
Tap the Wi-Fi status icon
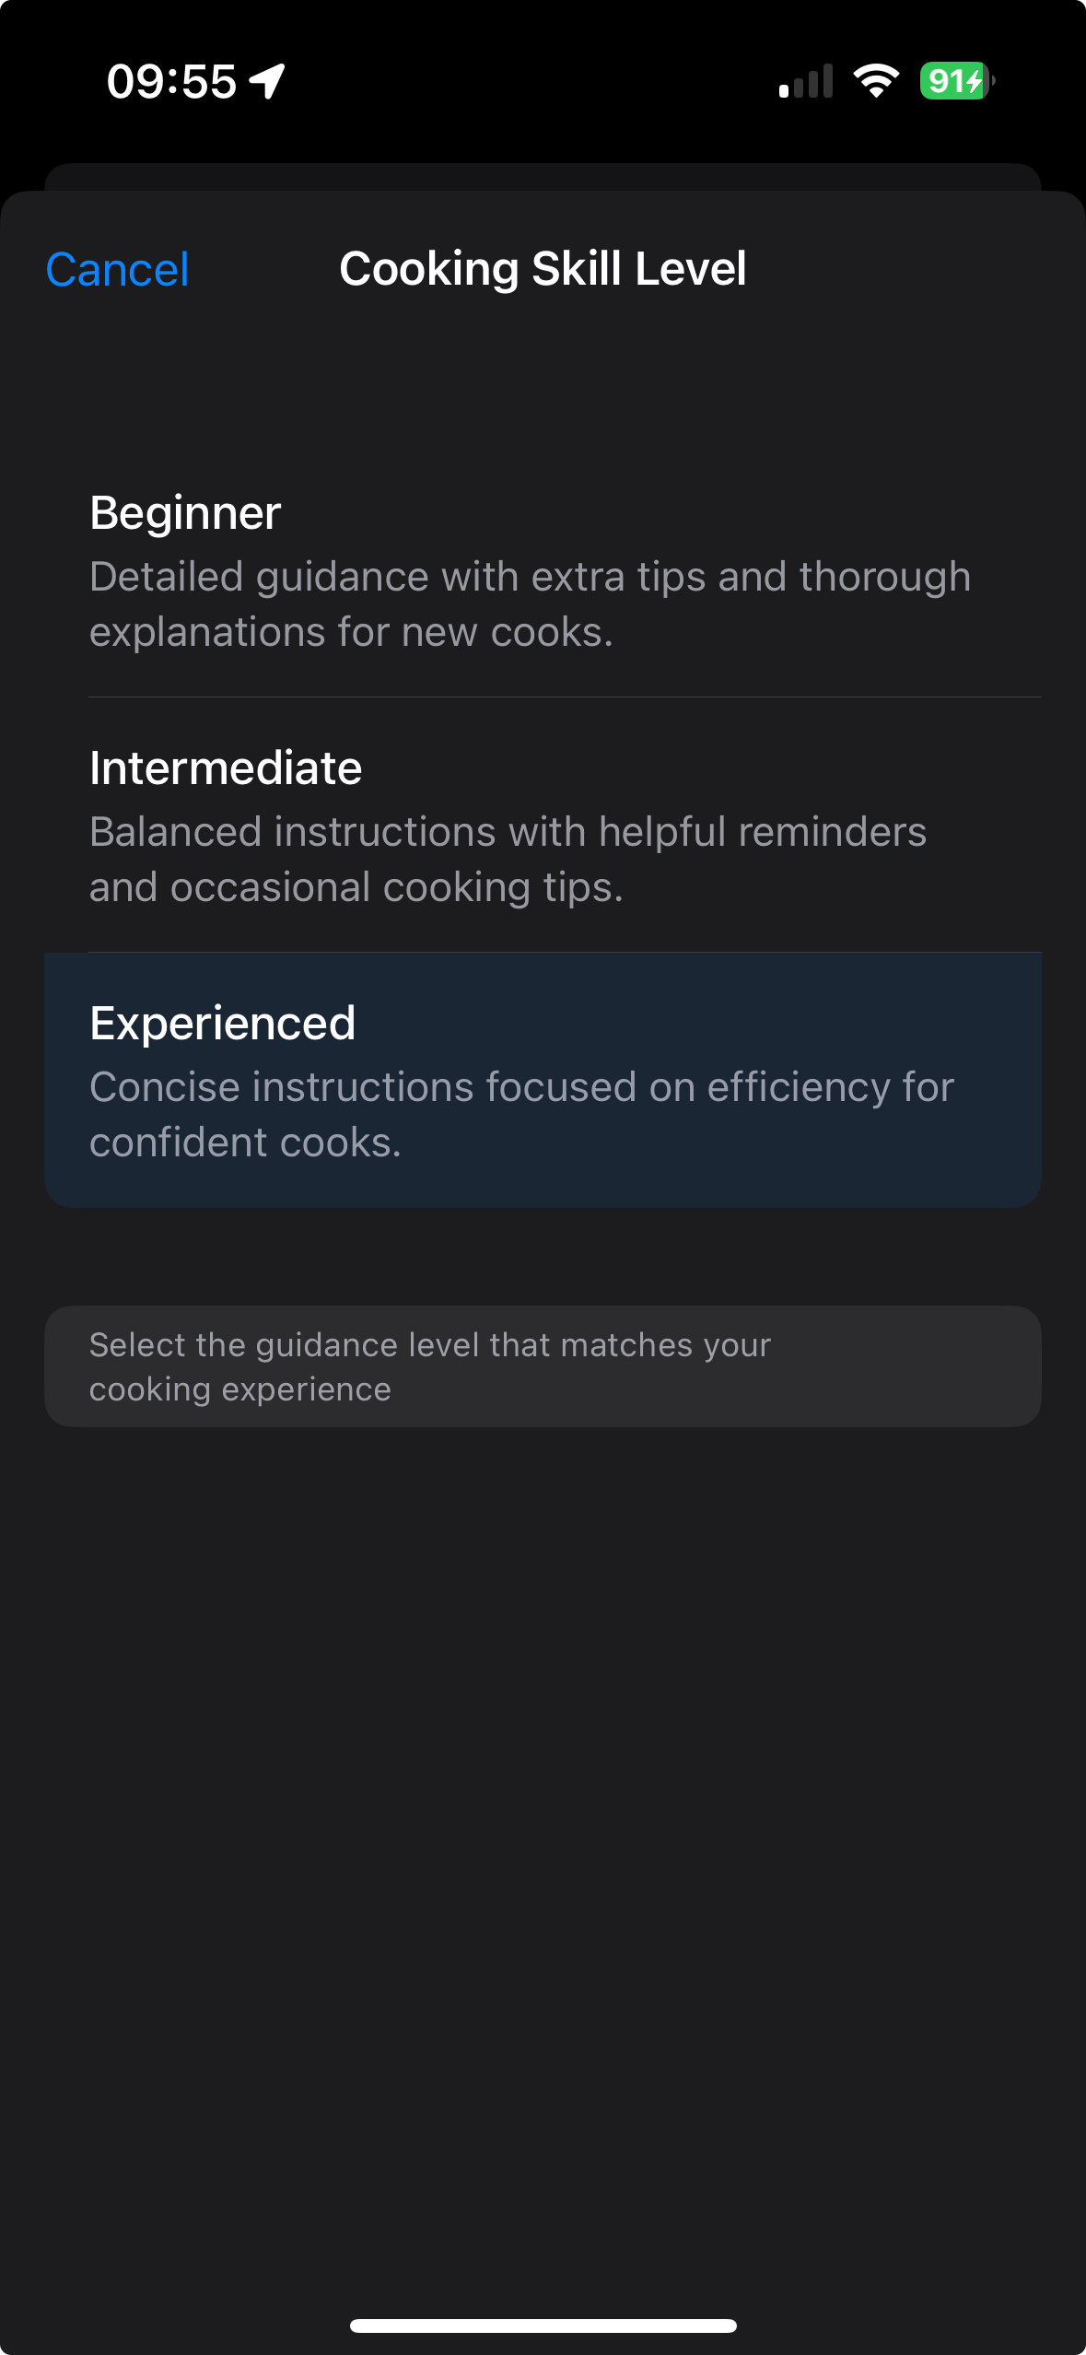coord(876,81)
